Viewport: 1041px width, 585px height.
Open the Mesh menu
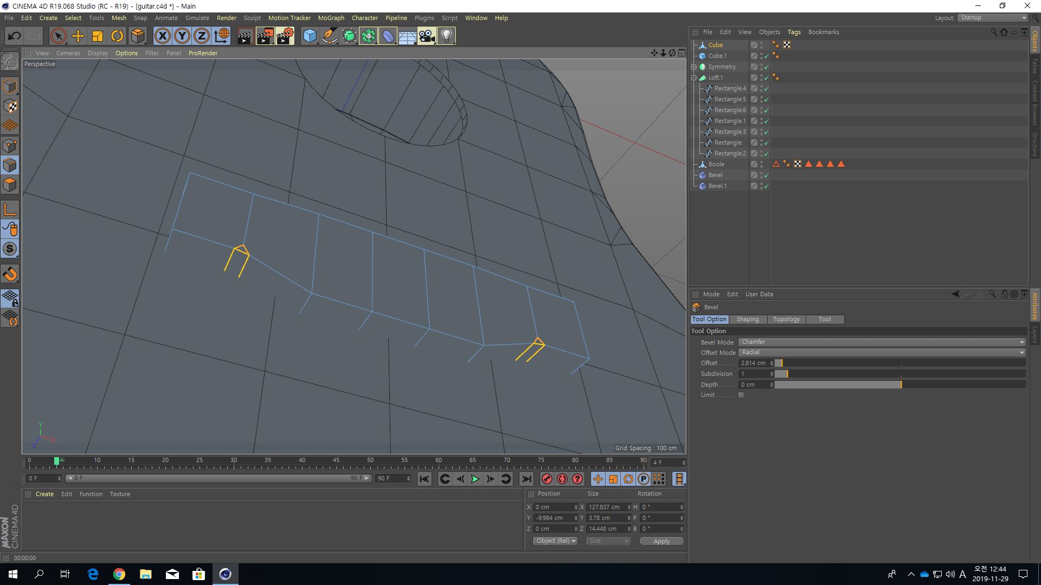point(119,18)
